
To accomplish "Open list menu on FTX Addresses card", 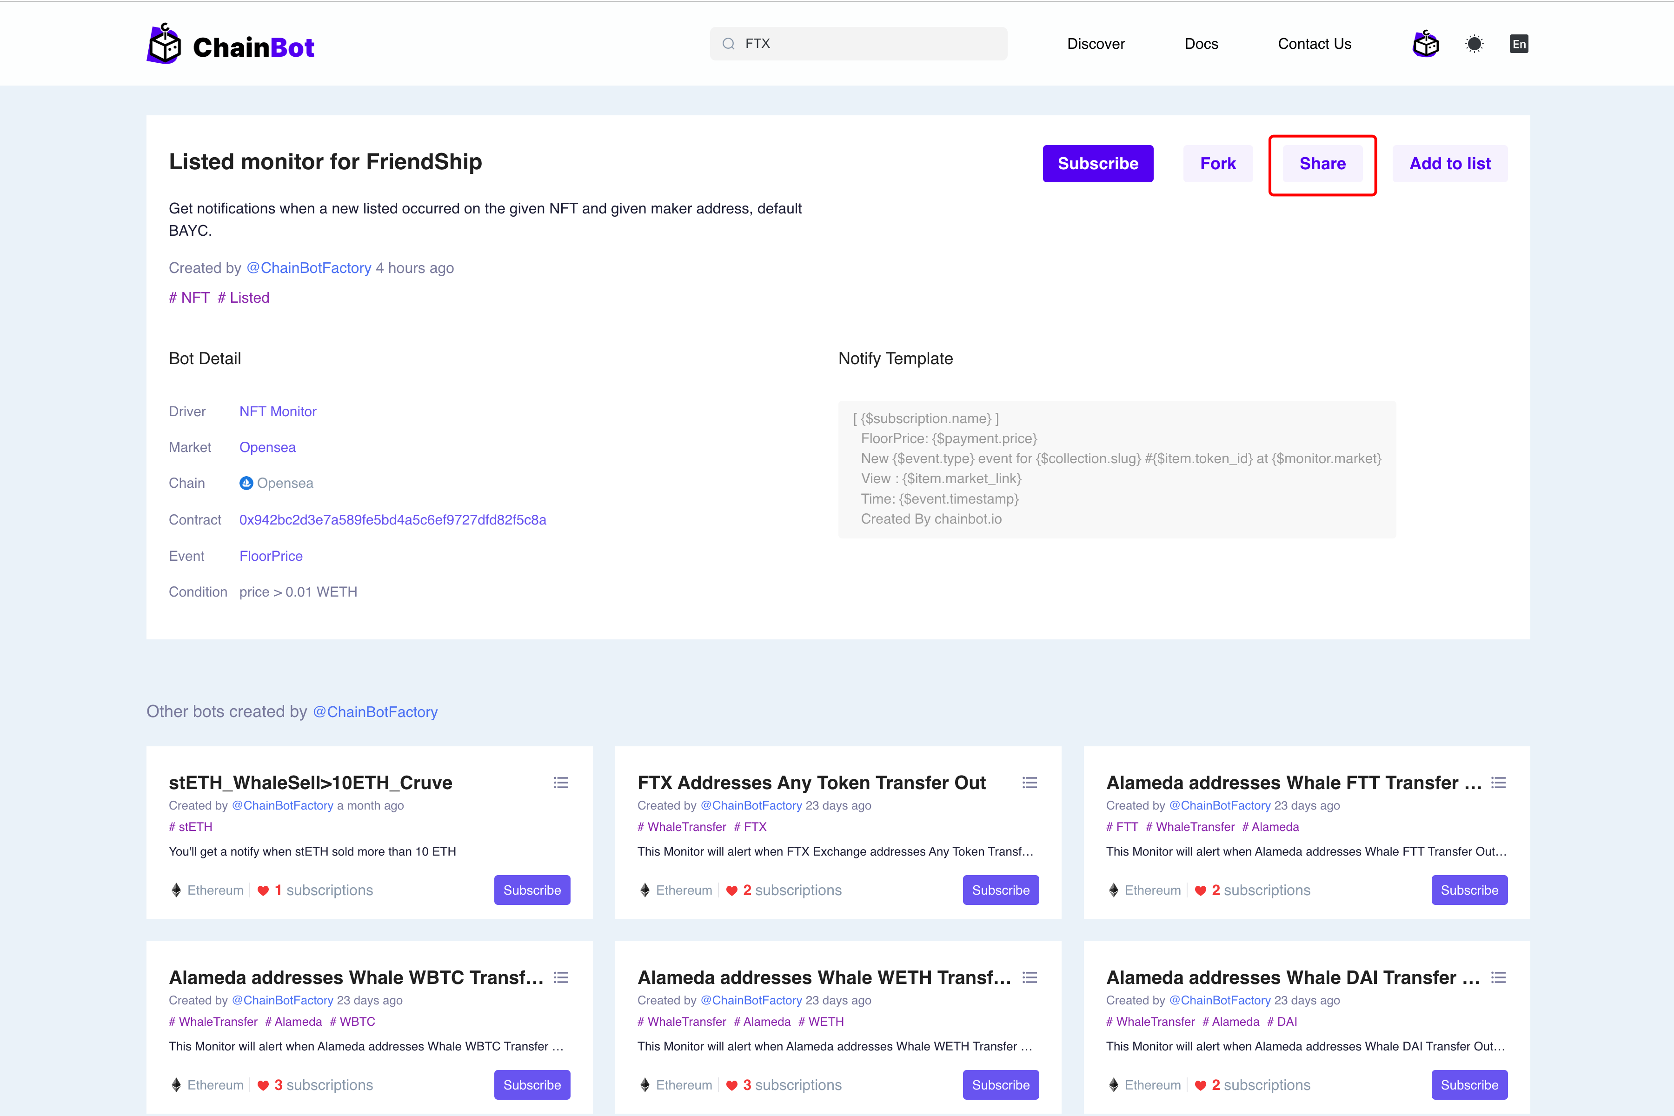I will click(1029, 783).
